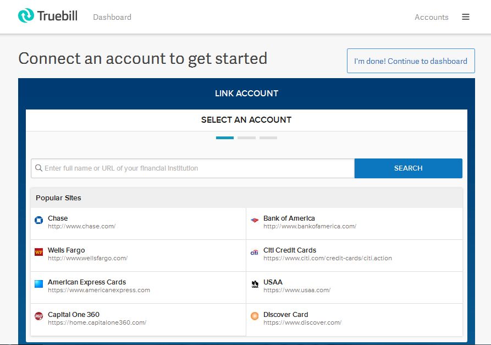Click the bankofamerica.com URL text
The image size is (491, 345).
[x=310, y=226]
